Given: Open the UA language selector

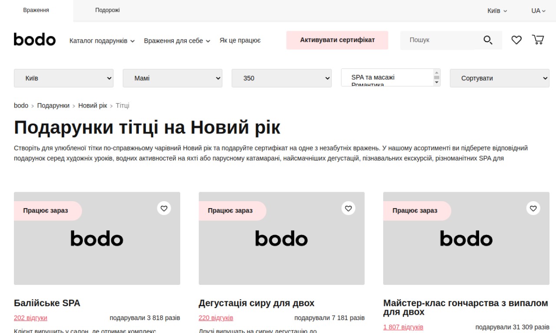Looking at the screenshot, I should click(x=538, y=11).
